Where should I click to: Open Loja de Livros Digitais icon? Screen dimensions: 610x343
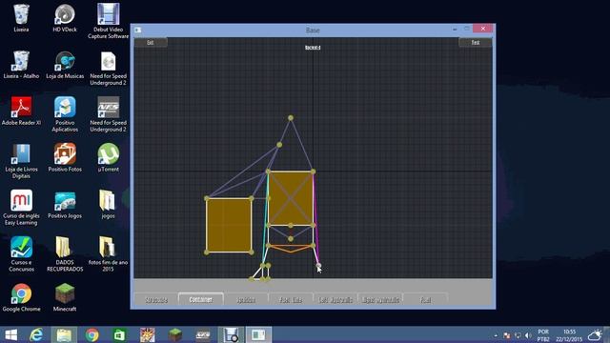(21, 161)
